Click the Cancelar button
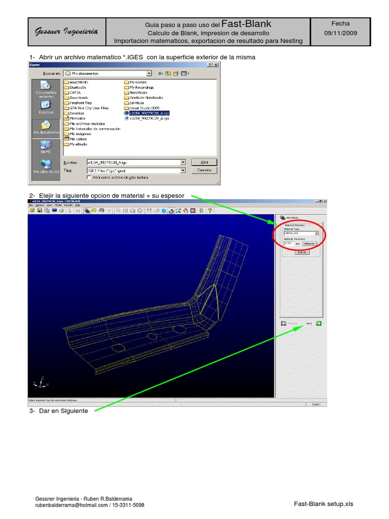The width and height of the screenshot is (389, 519). coord(204,170)
